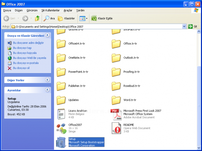Click the forward navigation arrow icon
This screenshot has height=151, width=202.
pyautogui.click(x=25, y=18)
